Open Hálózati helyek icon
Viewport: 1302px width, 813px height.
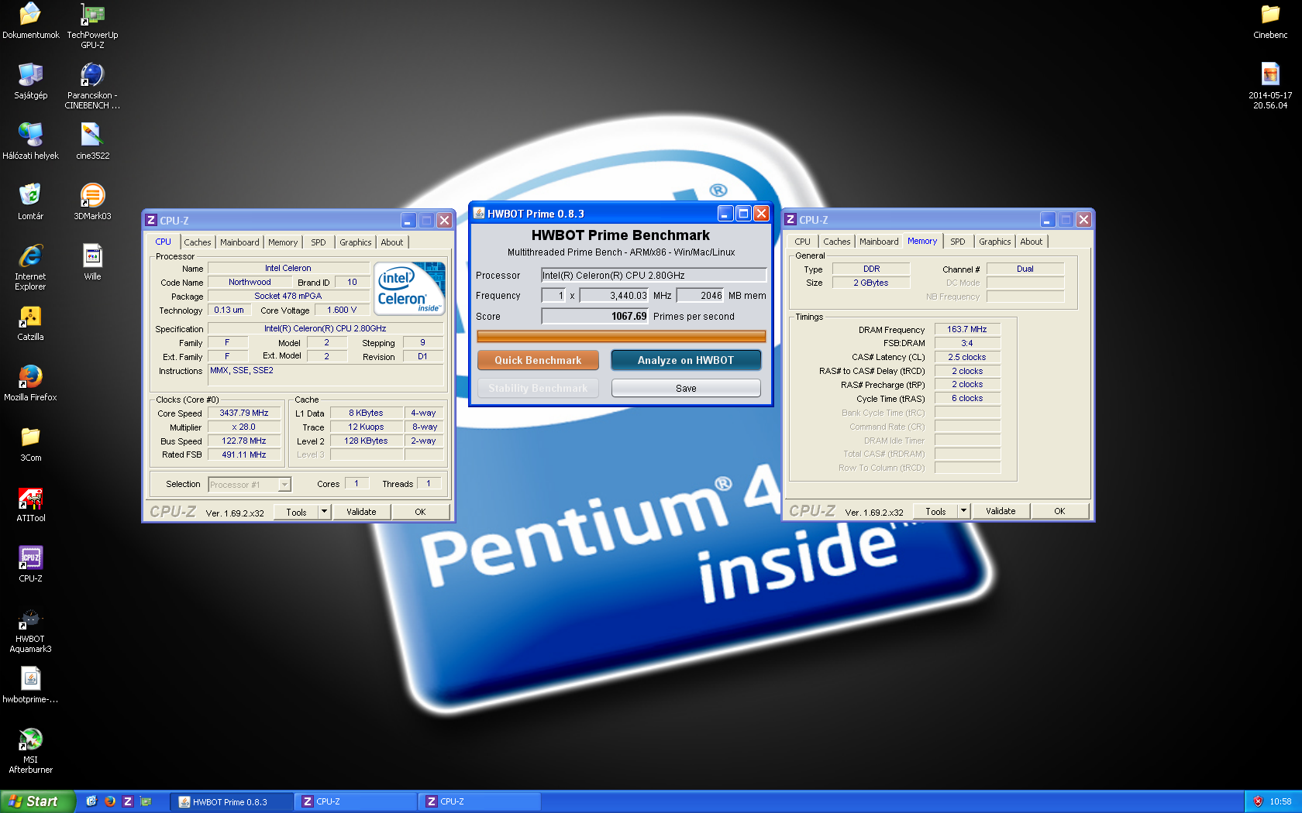(x=30, y=142)
